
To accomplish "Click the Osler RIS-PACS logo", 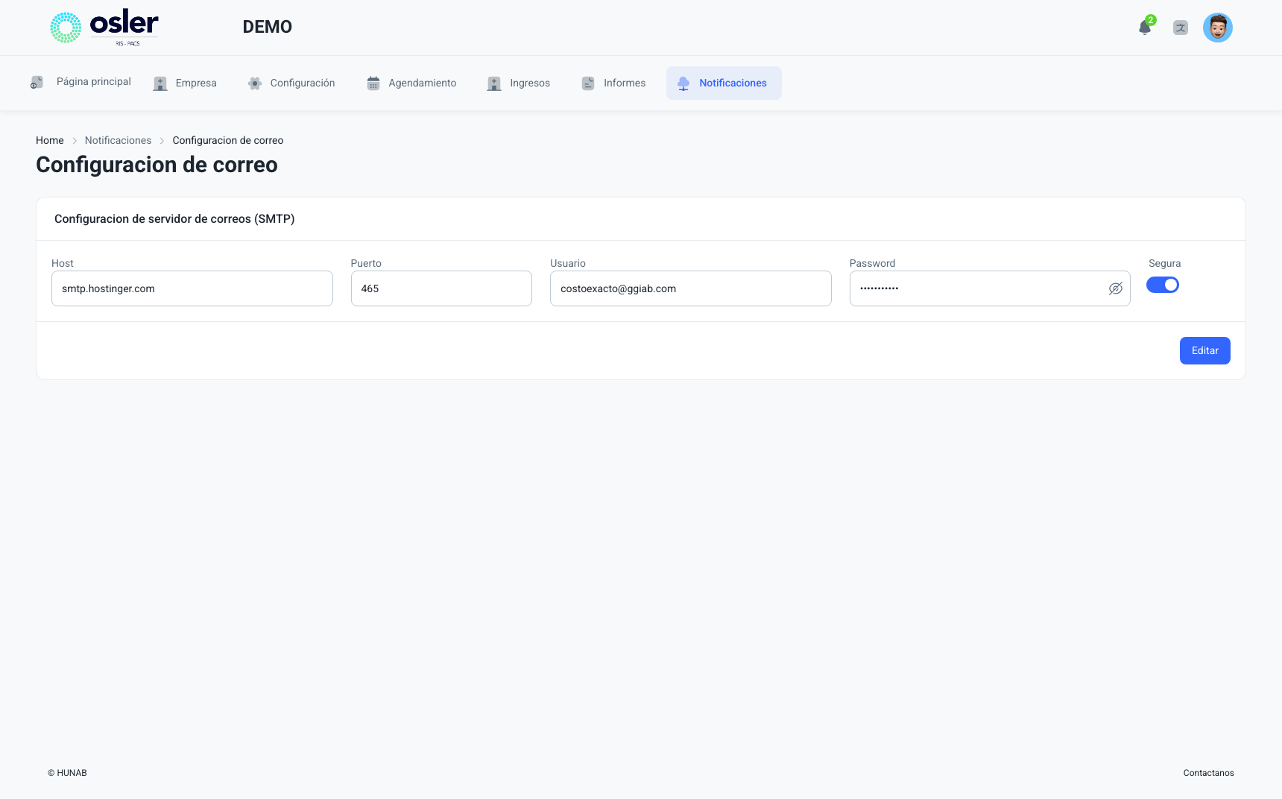I will 104,28.
